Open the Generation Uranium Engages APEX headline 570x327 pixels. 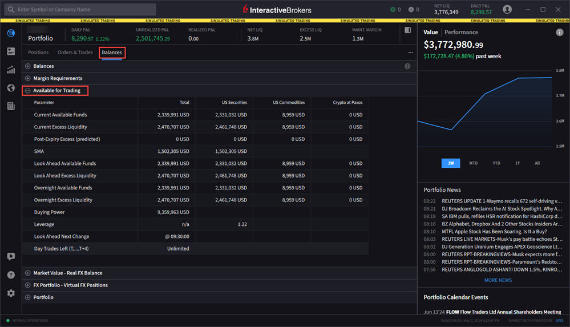tap(502, 247)
